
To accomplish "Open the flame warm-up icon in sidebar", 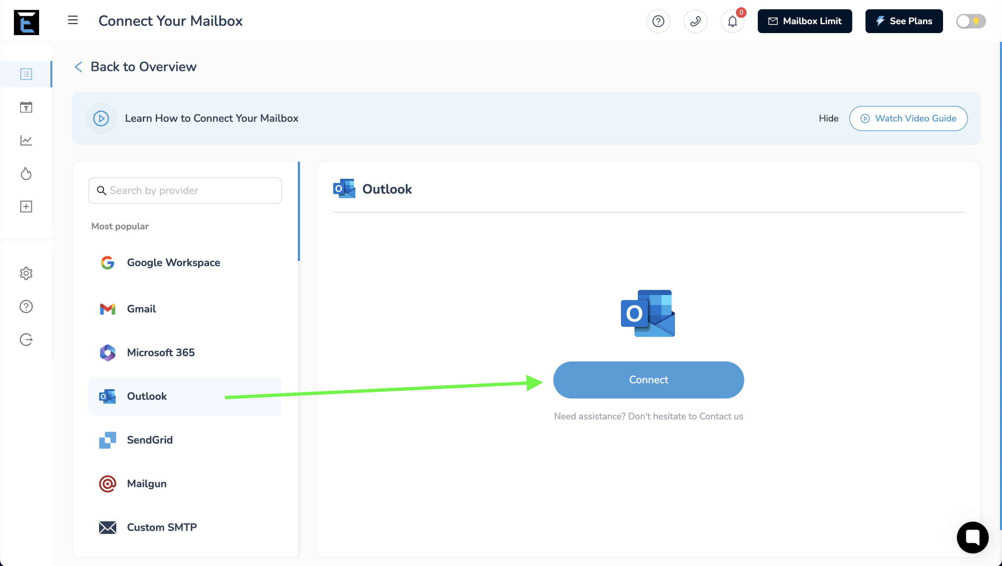I will pos(26,173).
